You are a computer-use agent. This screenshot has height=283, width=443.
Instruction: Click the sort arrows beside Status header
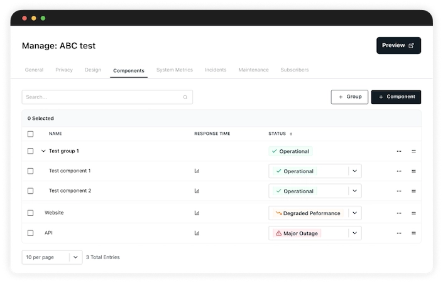pyautogui.click(x=291, y=134)
